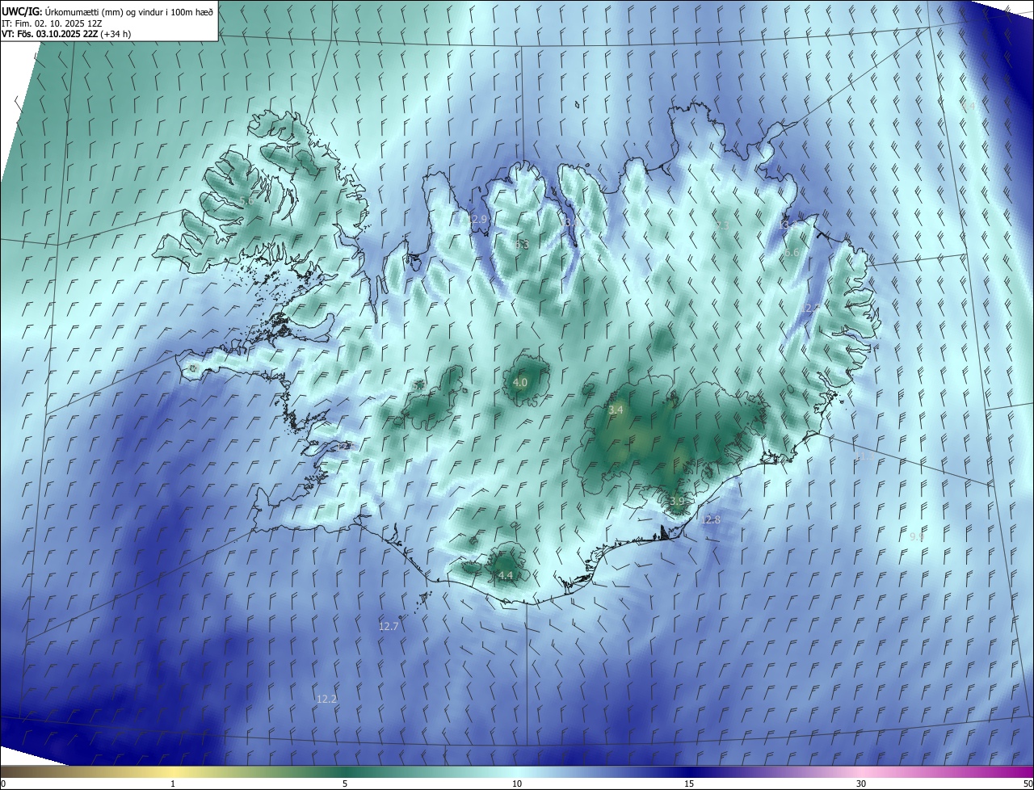Click the color scale tick labelled 50

click(x=1028, y=784)
